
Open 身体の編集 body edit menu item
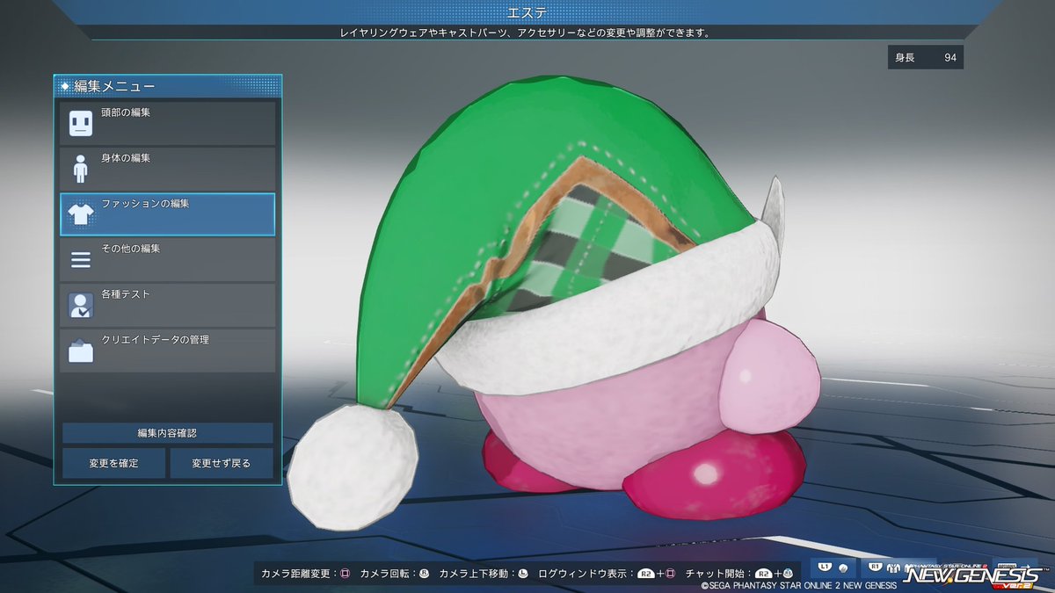[x=167, y=169]
